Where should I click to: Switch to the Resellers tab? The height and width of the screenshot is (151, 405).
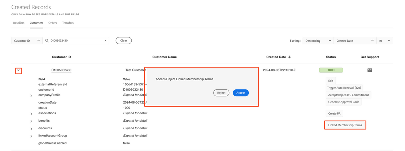19,23
